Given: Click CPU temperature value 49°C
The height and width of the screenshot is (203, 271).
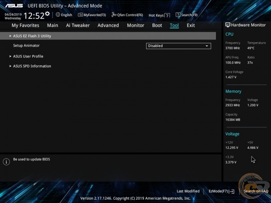Looking at the screenshot, I should 251,48.
